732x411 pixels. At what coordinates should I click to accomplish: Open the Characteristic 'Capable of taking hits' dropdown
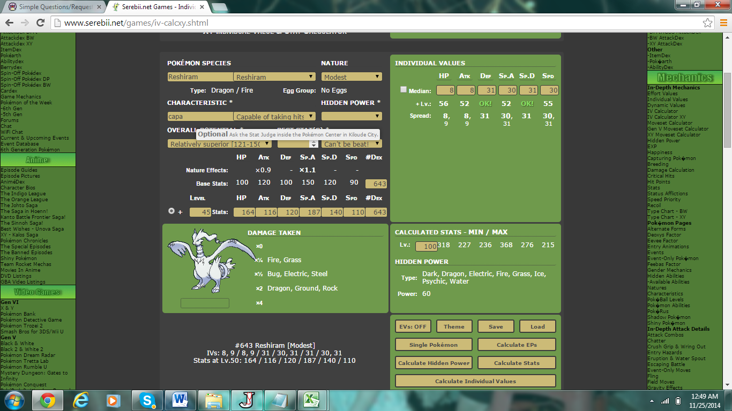pyautogui.click(x=274, y=116)
